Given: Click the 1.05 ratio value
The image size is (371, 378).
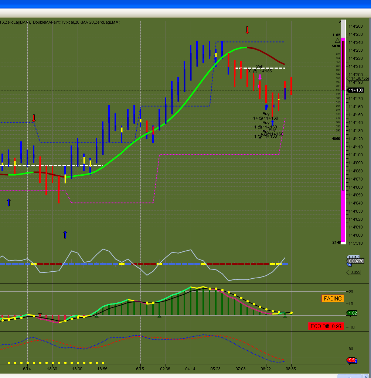Looking at the screenshot, I should [336, 35].
